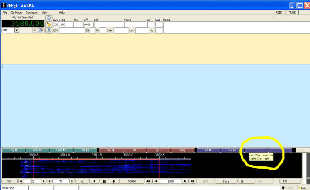Click the x1 zoom button
Viewport: 310px width, 190px height.
pyautogui.click(x=82, y=181)
